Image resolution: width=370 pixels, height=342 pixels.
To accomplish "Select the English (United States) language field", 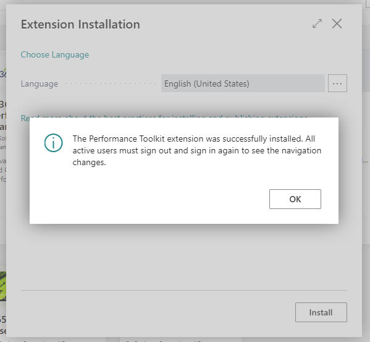I will pyautogui.click(x=243, y=83).
